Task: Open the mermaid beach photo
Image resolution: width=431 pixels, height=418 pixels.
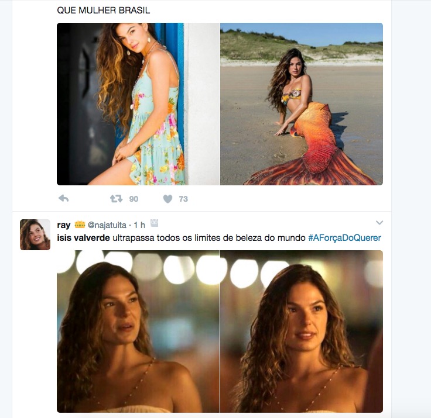Action: [x=302, y=104]
